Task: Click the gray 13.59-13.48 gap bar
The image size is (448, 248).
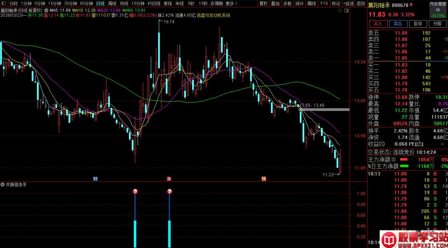Action: (x=324, y=110)
